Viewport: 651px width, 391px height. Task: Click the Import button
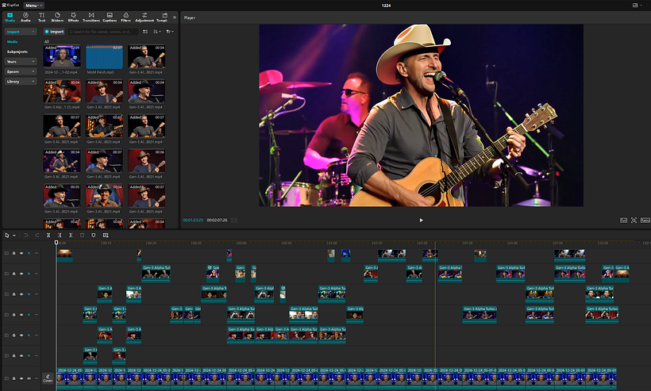tap(54, 32)
